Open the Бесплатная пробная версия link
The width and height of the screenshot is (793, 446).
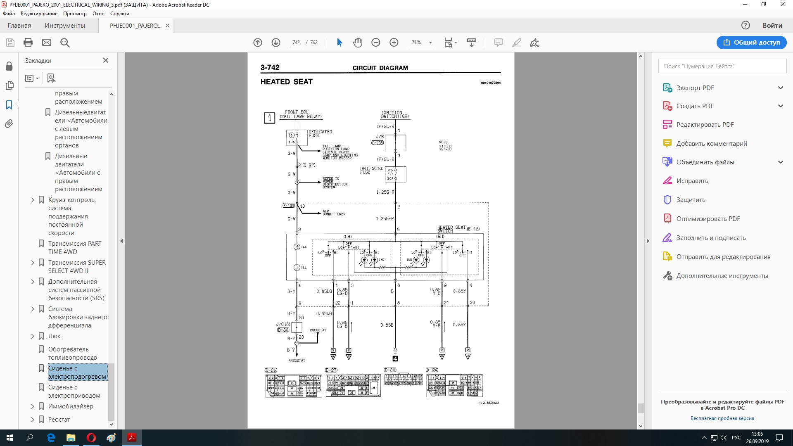pyautogui.click(x=722, y=418)
